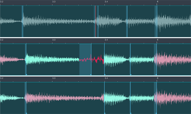Viewport: 191px width, 114px height.
Task: Select the bottom panel's first bend marker near 3.2
Action: click(26, 98)
